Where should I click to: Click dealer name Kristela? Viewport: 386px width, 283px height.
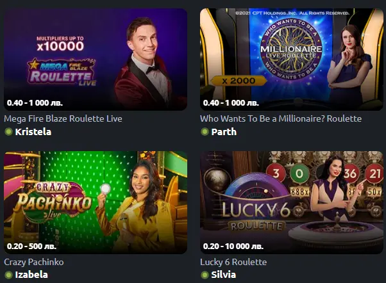tap(33, 132)
